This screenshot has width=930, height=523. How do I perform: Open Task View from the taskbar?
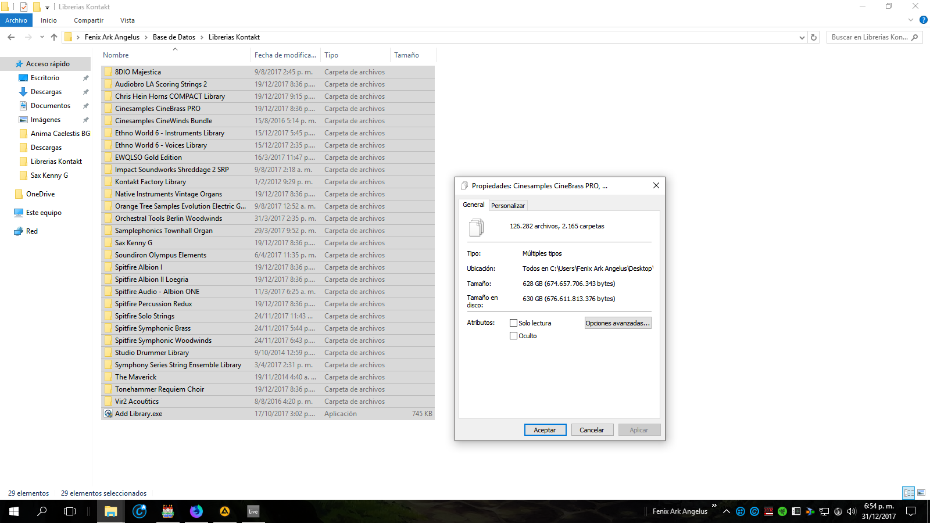[70, 511]
